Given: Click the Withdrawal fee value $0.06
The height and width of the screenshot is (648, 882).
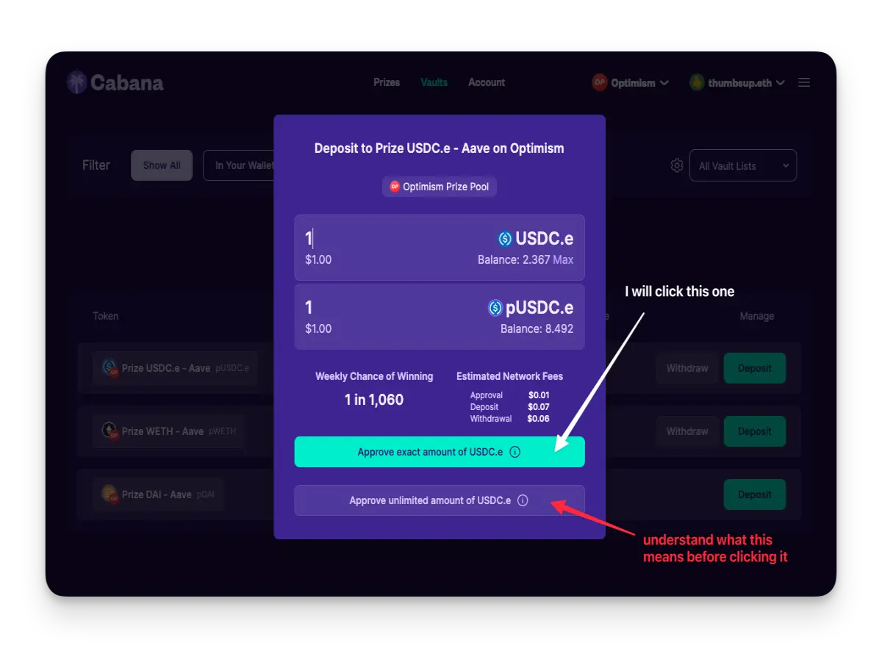Looking at the screenshot, I should coord(539,419).
